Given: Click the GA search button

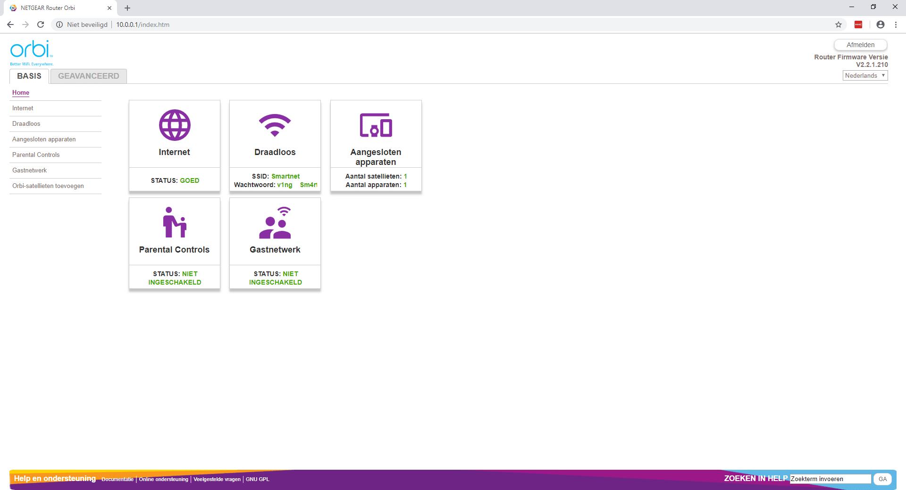Looking at the screenshot, I should tap(883, 479).
